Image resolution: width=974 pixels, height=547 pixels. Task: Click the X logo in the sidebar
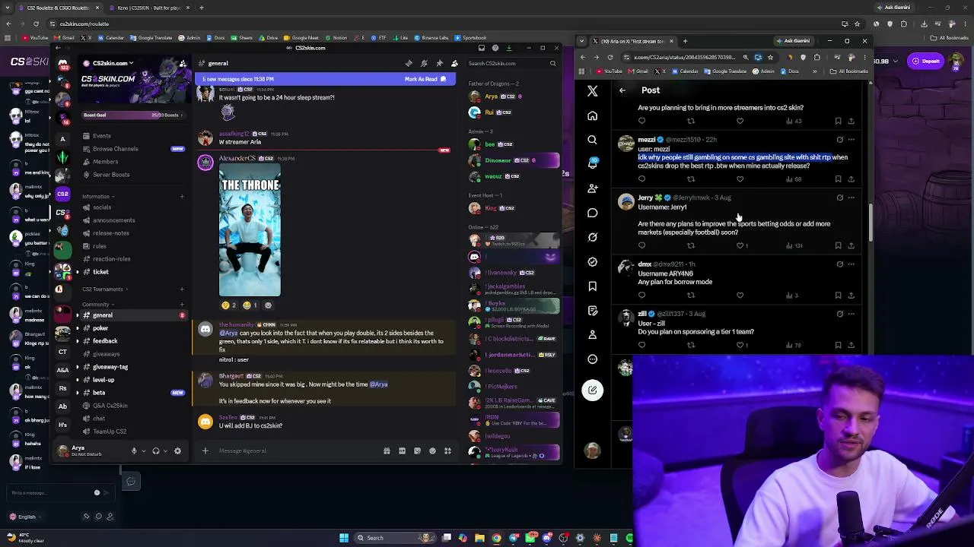click(x=592, y=91)
